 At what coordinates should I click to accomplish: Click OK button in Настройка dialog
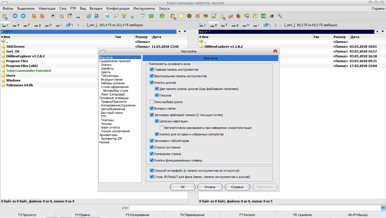[183, 187]
